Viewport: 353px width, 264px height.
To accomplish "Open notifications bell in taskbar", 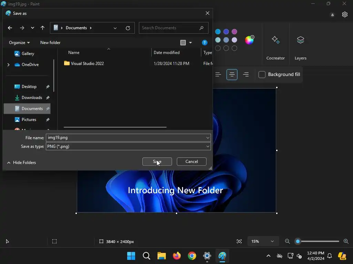I will 330,256.
